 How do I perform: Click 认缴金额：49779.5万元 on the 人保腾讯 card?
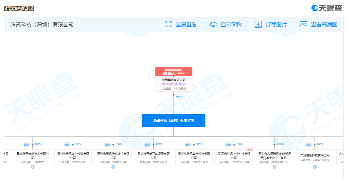(274, 162)
